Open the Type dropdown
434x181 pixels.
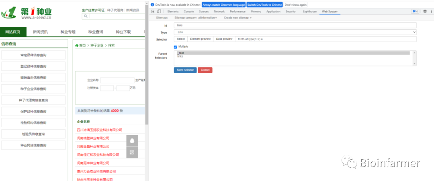click(x=295, y=32)
